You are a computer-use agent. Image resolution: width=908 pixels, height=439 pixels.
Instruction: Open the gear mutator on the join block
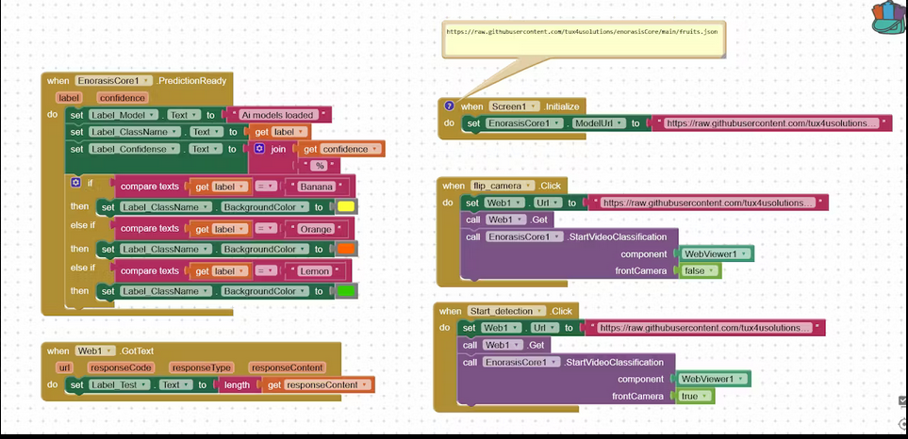coord(259,149)
